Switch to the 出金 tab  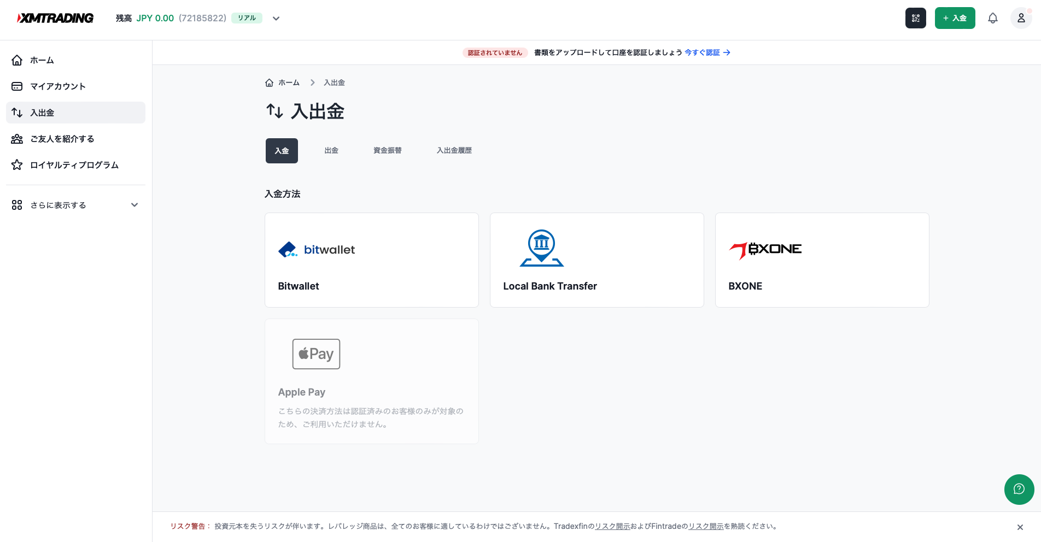tap(331, 151)
